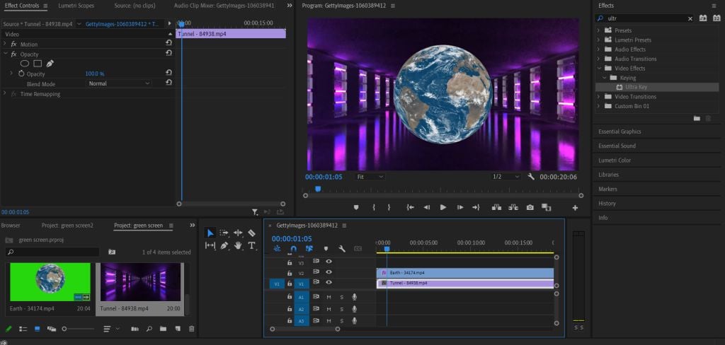Select the Type tool
The height and width of the screenshot is (345, 725).
[251, 245]
